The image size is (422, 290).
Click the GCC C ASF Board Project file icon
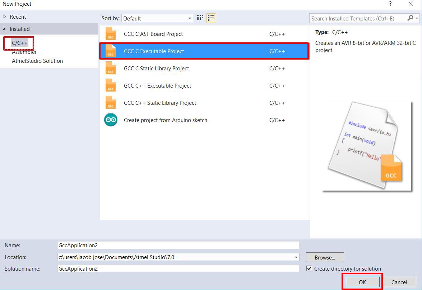(x=110, y=34)
